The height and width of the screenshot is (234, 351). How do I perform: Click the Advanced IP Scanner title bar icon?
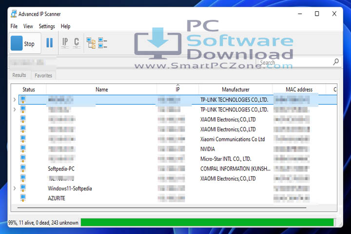click(x=14, y=14)
